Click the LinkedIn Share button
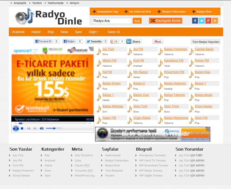The width and height of the screenshot is (231, 189). 134,42
